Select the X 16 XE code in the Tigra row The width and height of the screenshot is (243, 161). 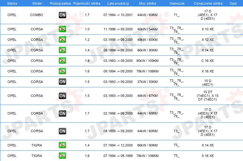pos(208,156)
